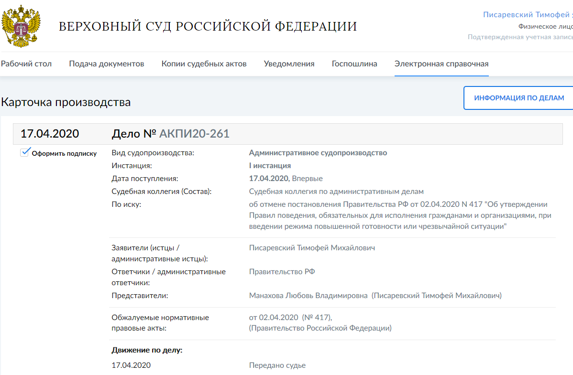Switch to Электронная справочная

[441, 63]
